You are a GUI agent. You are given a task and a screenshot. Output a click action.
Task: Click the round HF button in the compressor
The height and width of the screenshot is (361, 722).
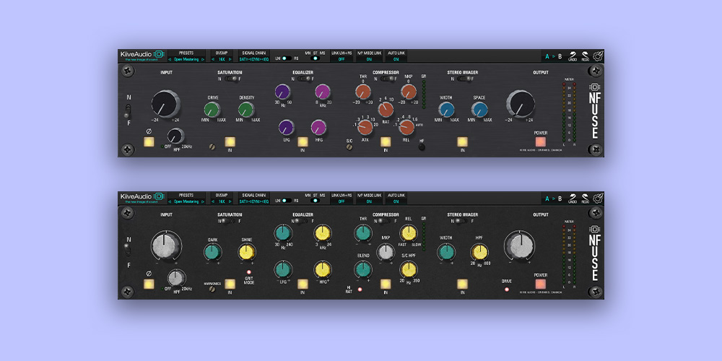422,147
